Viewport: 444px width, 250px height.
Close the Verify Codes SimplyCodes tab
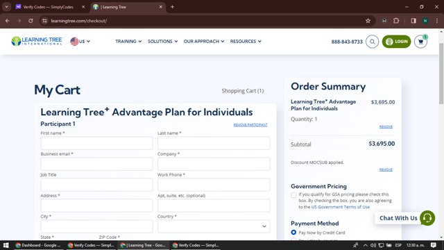coord(83,7)
